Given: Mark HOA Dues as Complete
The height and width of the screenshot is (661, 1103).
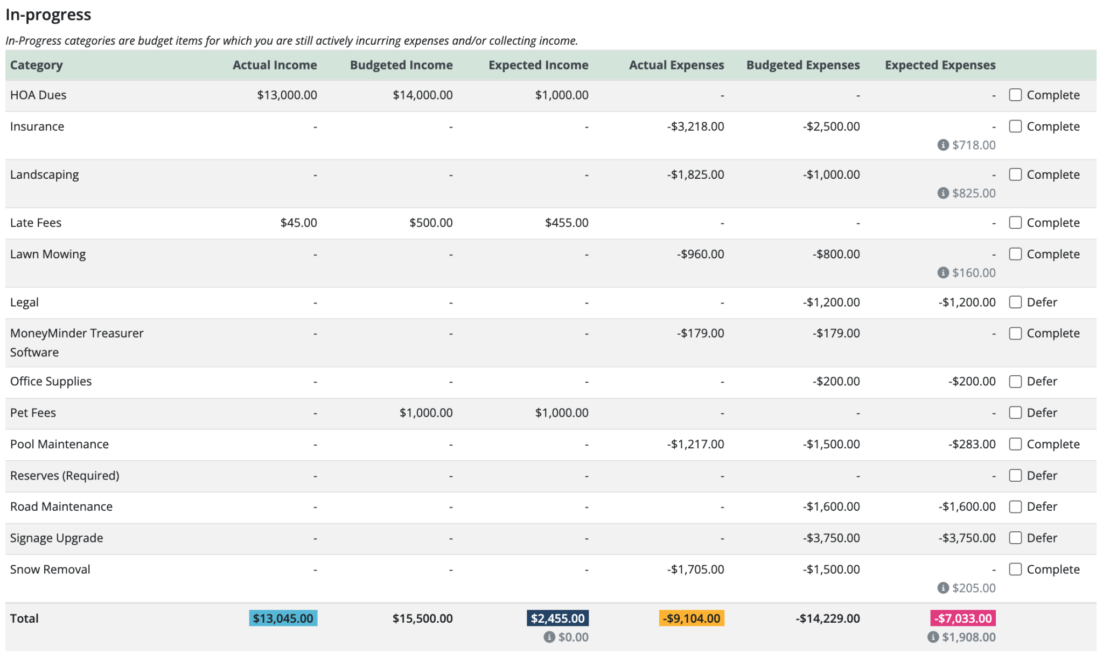Looking at the screenshot, I should point(1016,95).
